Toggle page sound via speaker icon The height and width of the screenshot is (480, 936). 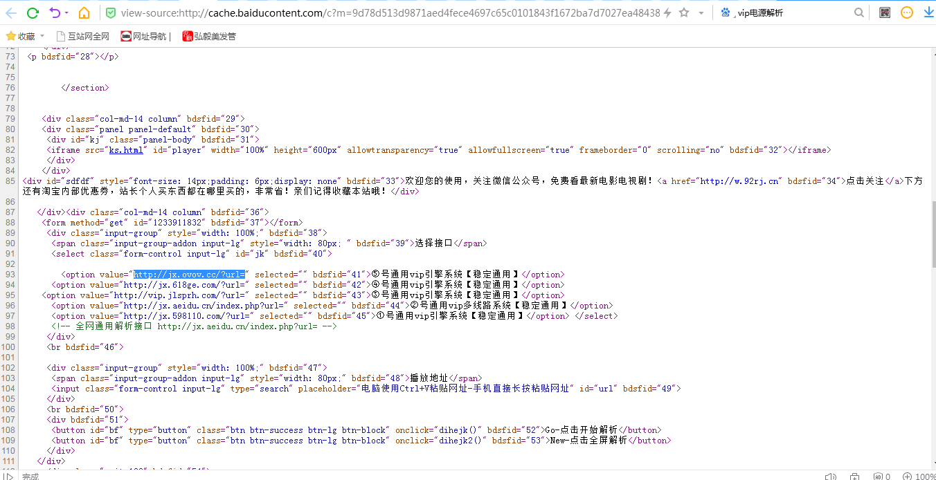click(x=831, y=477)
